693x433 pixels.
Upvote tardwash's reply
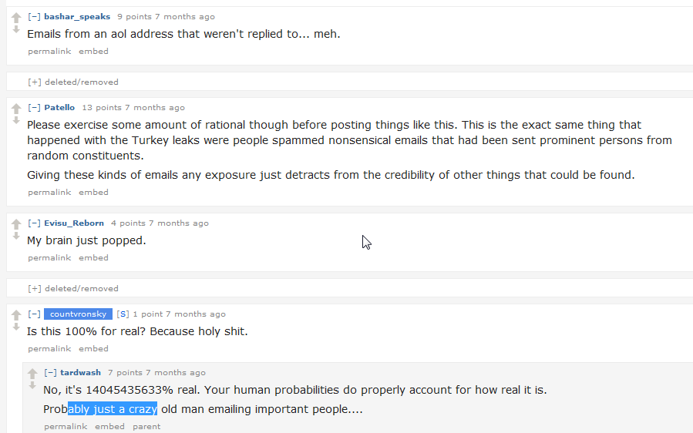click(32, 374)
